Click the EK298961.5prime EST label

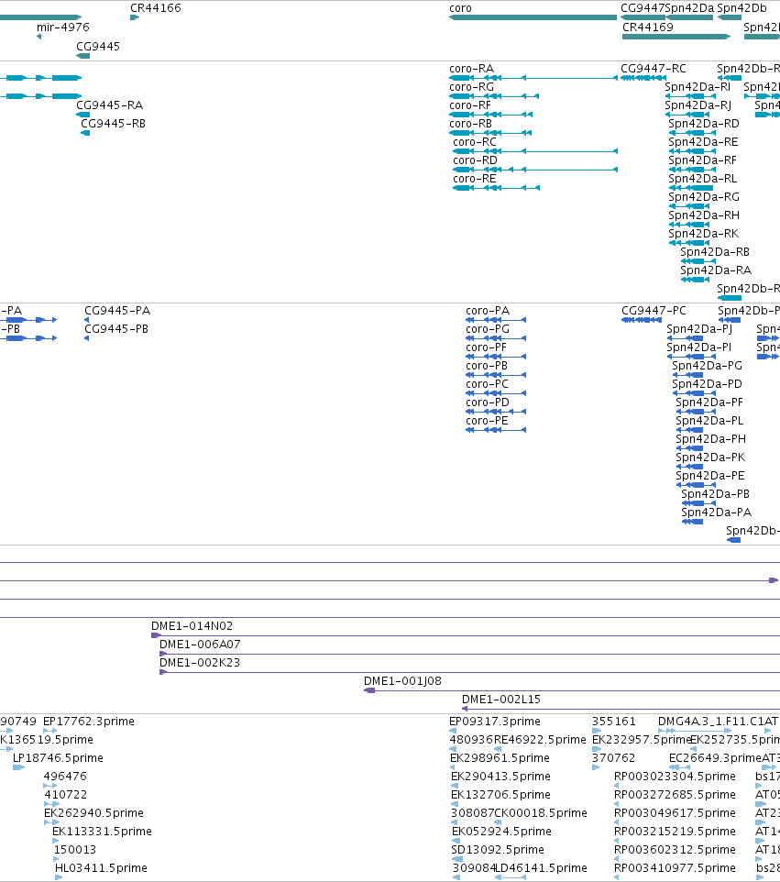(500, 757)
